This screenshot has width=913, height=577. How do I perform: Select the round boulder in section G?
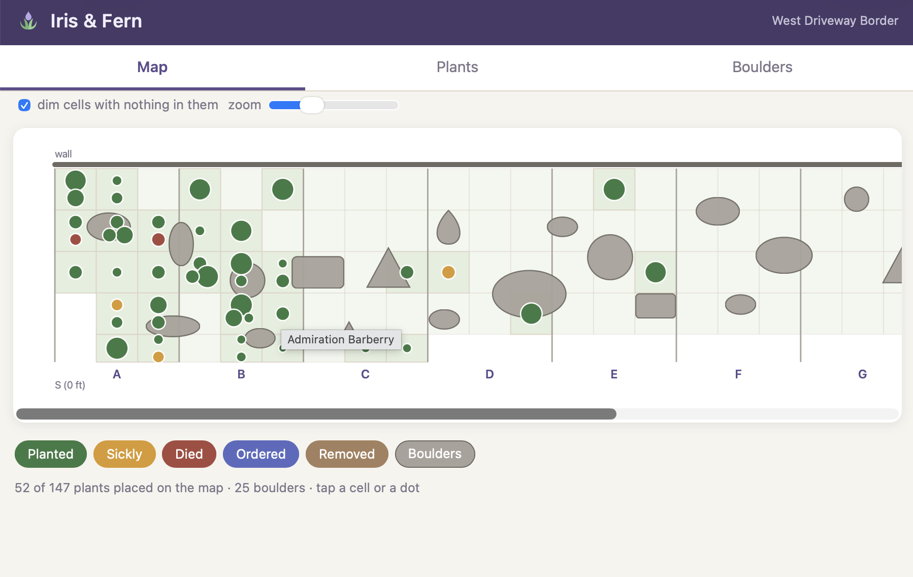(857, 199)
